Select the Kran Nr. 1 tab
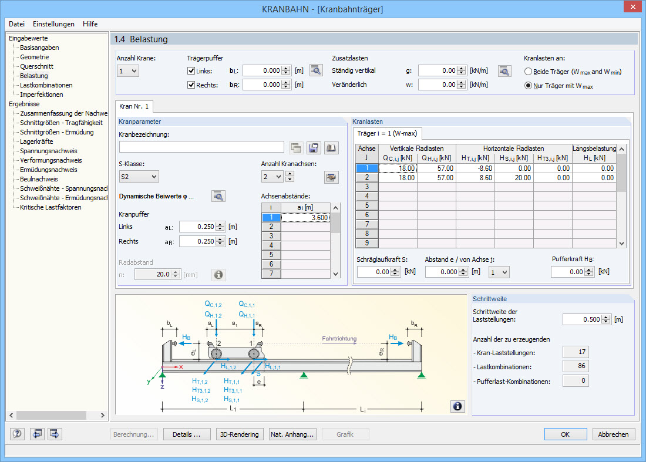 click(x=134, y=106)
